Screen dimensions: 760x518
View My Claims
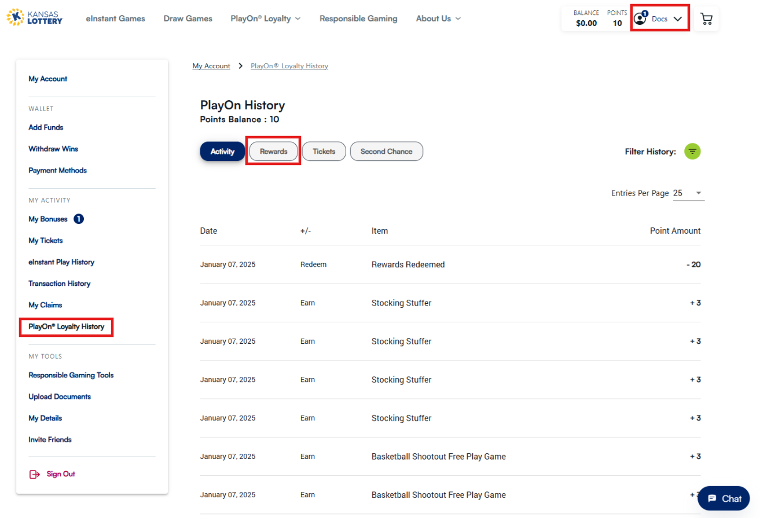pyautogui.click(x=45, y=305)
